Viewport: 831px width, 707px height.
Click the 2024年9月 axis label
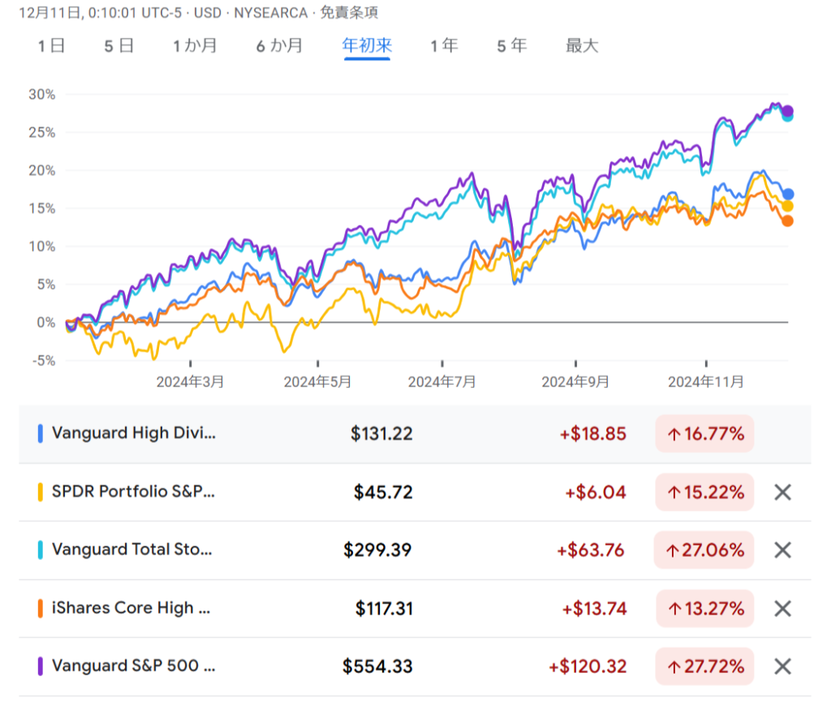[575, 382]
